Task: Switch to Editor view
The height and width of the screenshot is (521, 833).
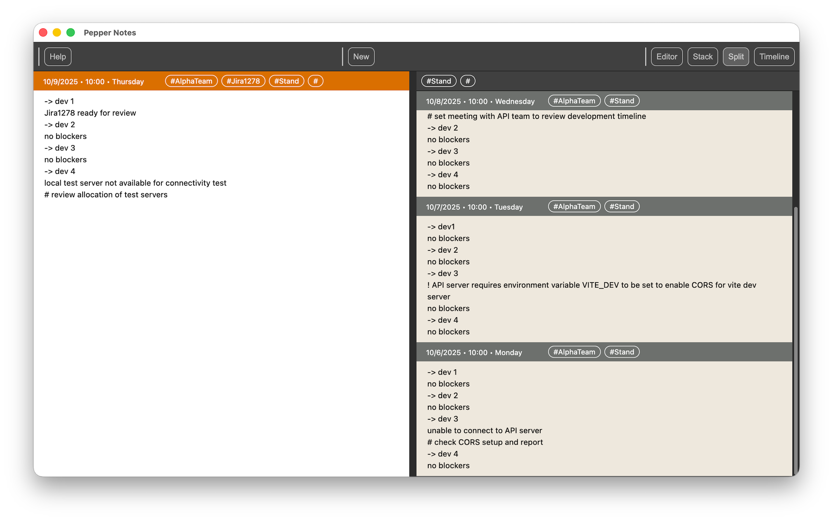Action: tap(666, 57)
